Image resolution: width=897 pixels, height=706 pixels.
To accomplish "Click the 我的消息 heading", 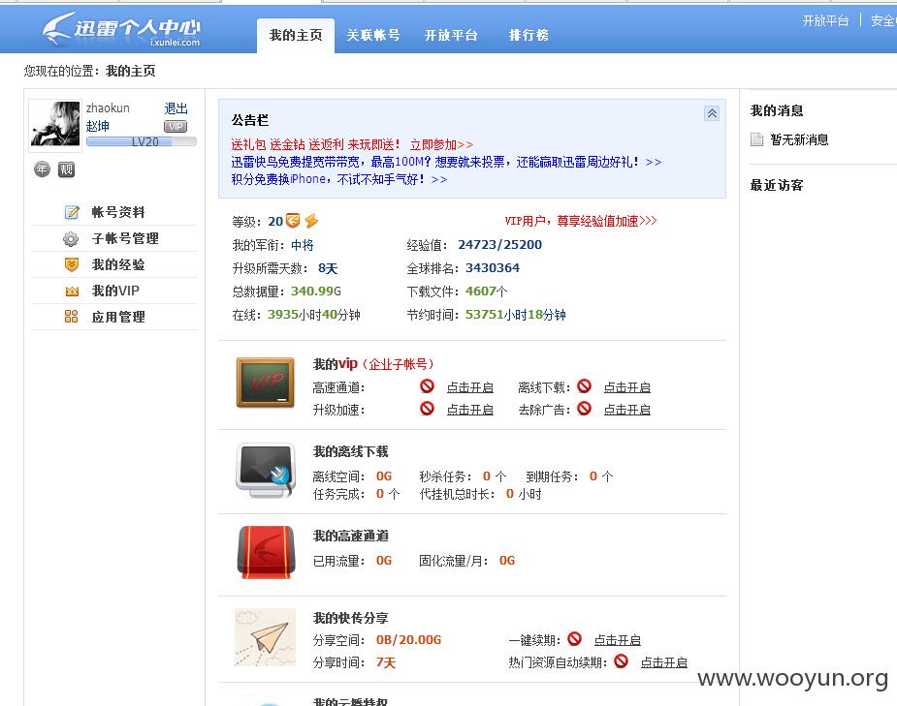I will pos(777,110).
